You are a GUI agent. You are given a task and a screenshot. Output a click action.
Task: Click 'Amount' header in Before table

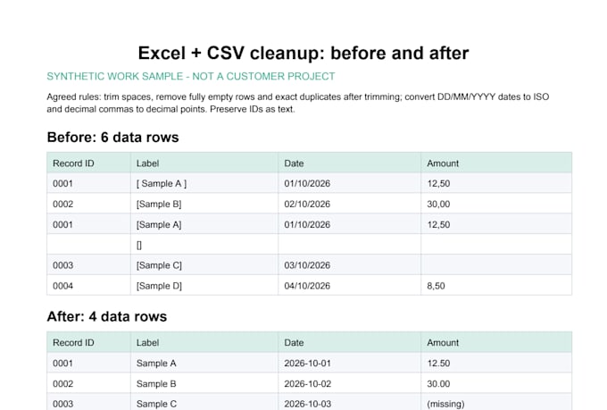pos(496,163)
